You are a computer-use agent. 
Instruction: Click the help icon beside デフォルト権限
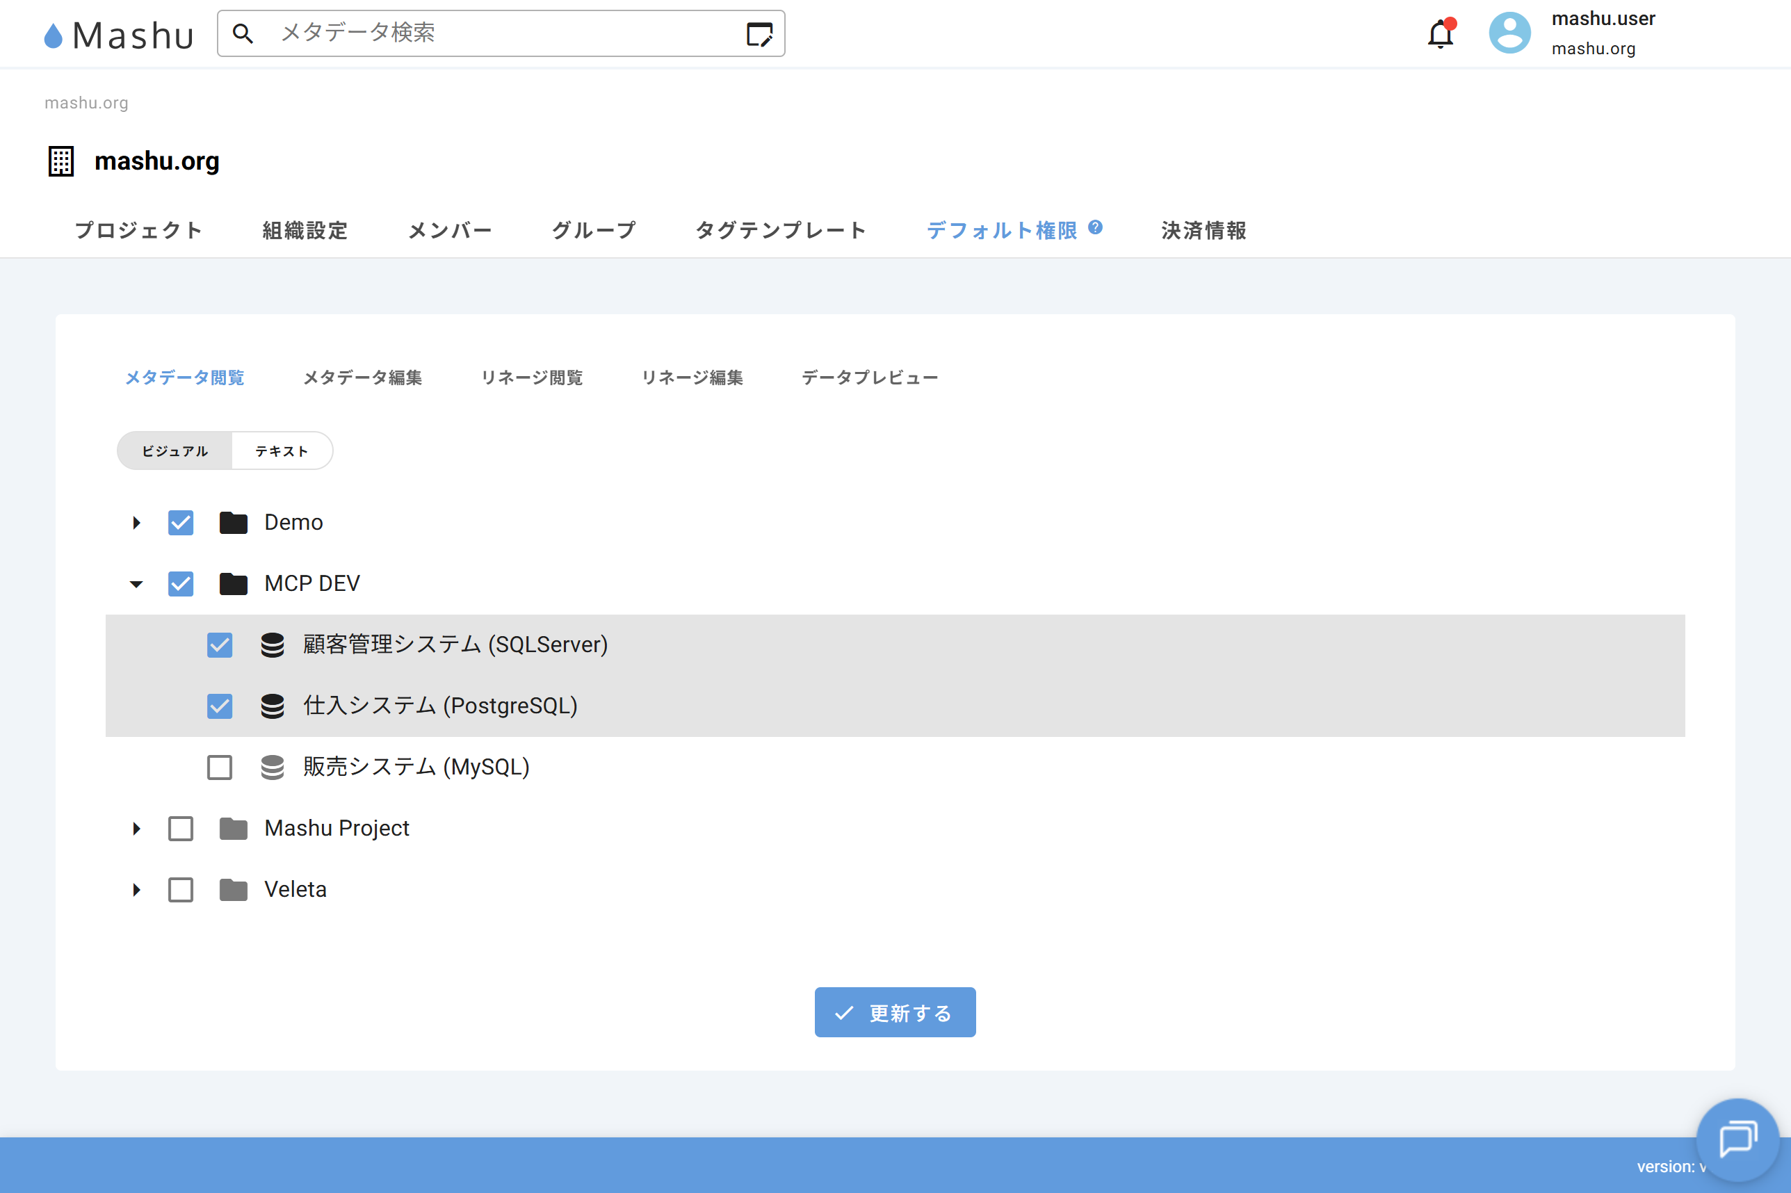[x=1095, y=227]
